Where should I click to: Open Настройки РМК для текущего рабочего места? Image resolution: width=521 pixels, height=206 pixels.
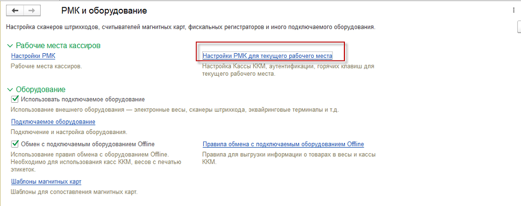(x=267, y=56)
